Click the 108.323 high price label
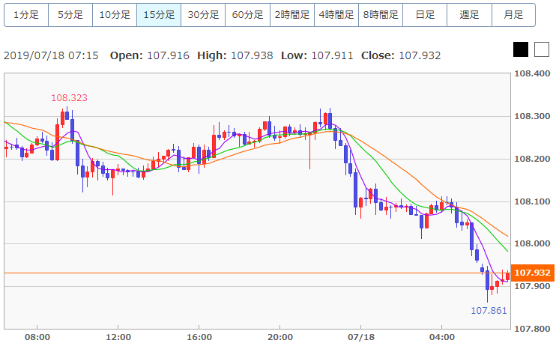Viewport: 559px width, 349px height. (x=69, y=98)
